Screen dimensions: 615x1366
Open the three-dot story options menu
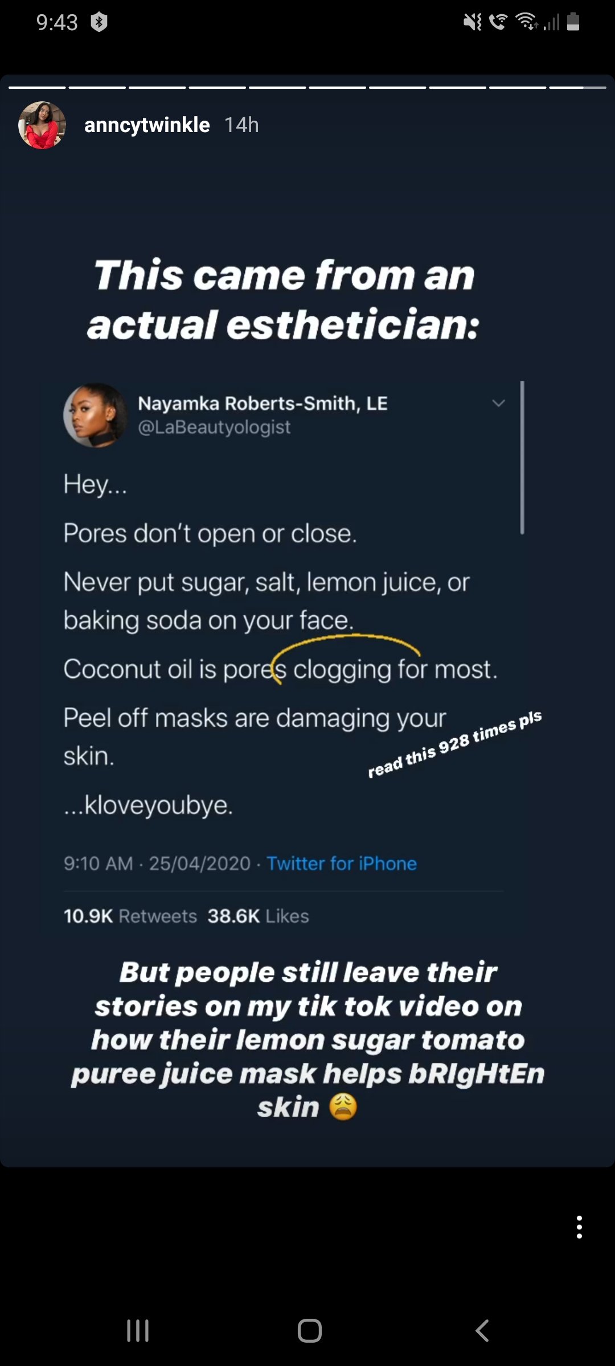coord(579,1227)
